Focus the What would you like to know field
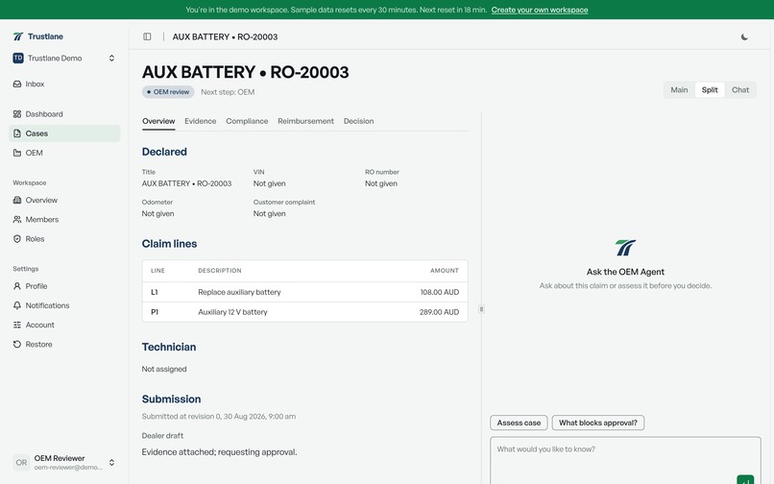Viewport: 774px width, 484px height. click(x=625, y=459)
